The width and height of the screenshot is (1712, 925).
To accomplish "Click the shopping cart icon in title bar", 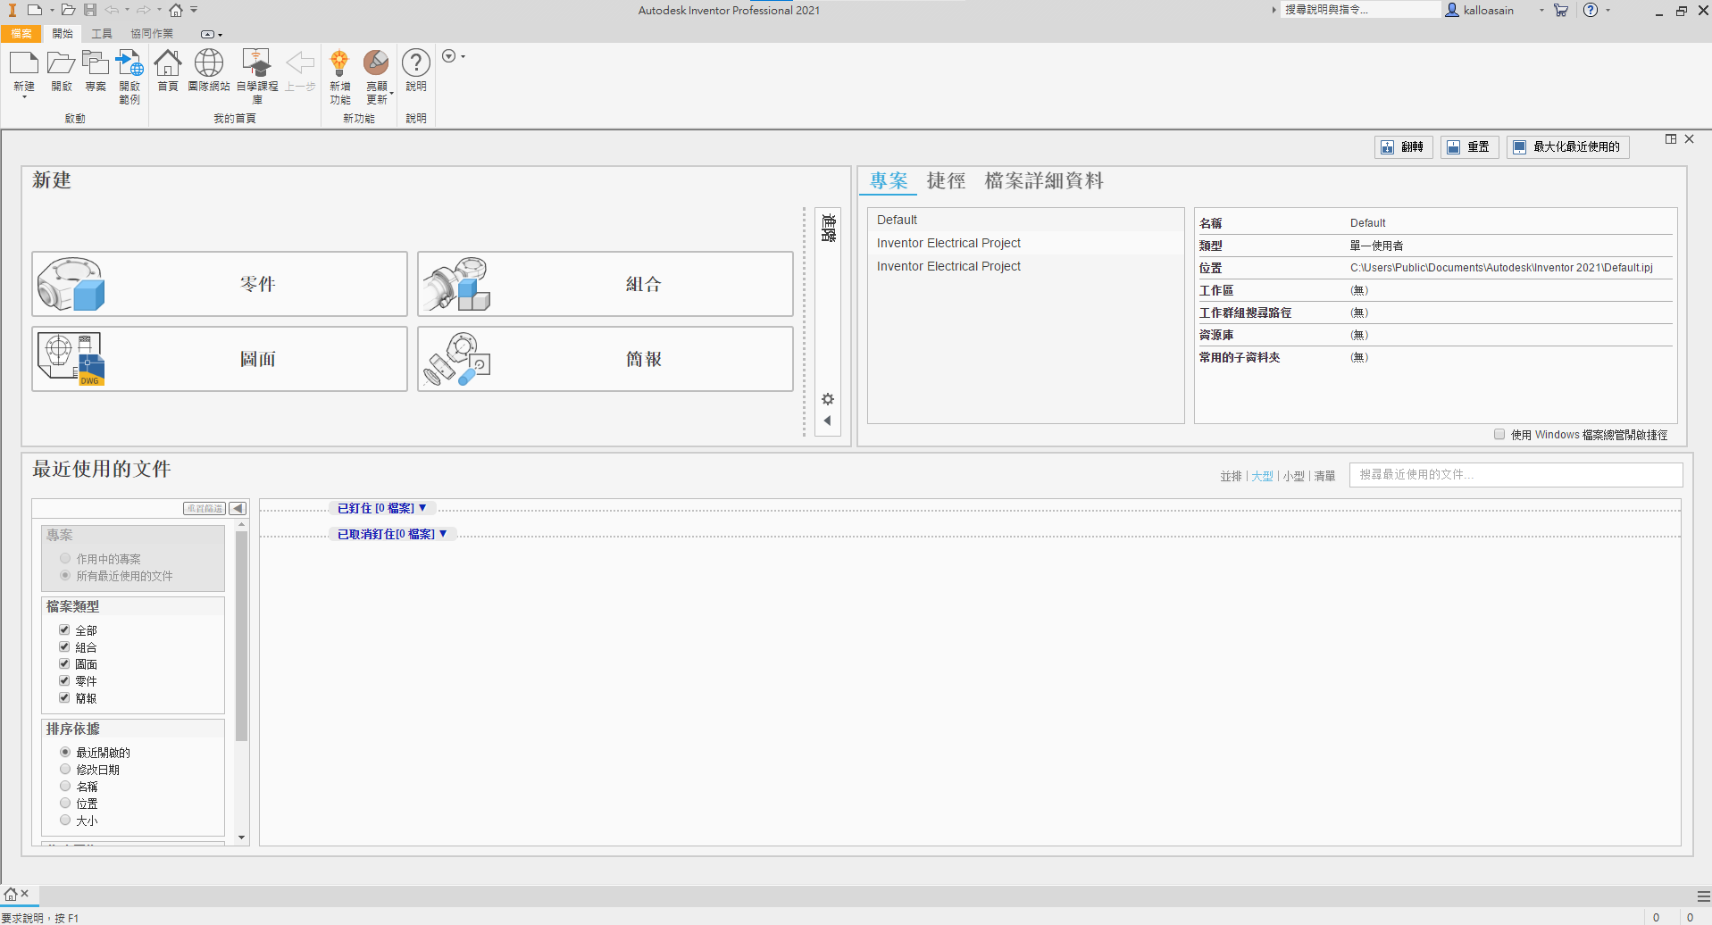I will click(1560, 10).
